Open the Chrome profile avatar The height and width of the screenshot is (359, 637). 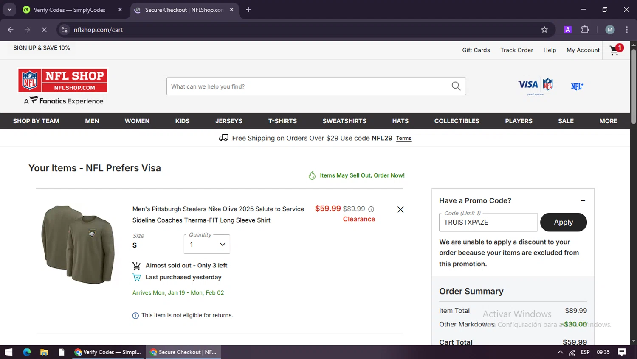(610, 30)
